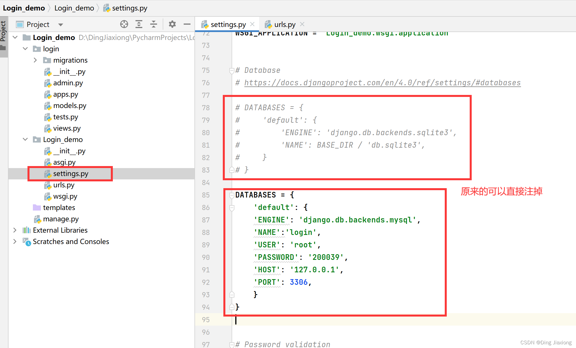Toggle fold marker at line 75 Database comment
This screenshot has height=348, width=576.
[x=232, y=71]
